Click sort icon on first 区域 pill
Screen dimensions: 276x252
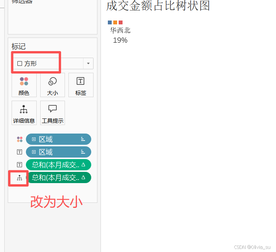coord(83,139)
